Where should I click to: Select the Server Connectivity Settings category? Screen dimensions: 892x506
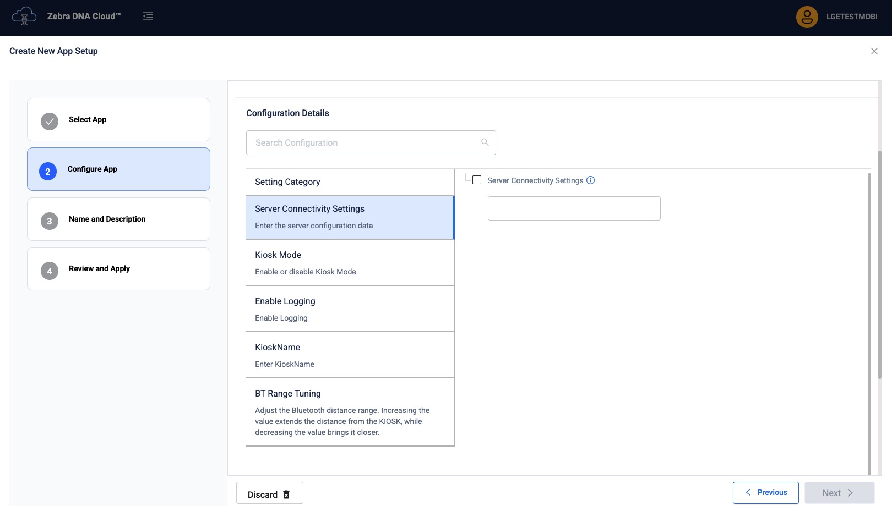click(350, 217)
